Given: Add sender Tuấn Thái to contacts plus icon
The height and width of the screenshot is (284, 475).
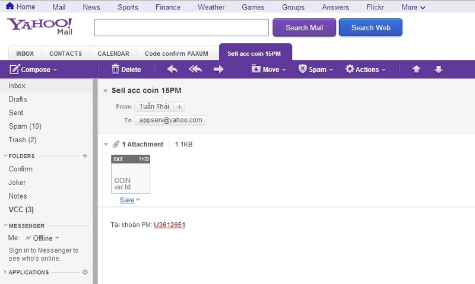Looking at the screenshot, I should tap(179, 107).
